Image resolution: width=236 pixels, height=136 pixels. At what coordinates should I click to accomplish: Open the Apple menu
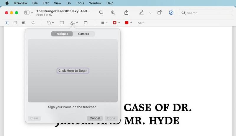click(7, 3)
